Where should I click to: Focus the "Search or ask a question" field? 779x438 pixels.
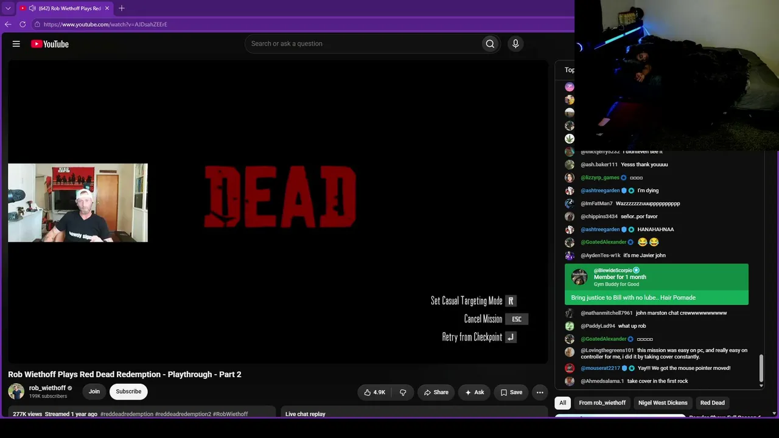363,44
